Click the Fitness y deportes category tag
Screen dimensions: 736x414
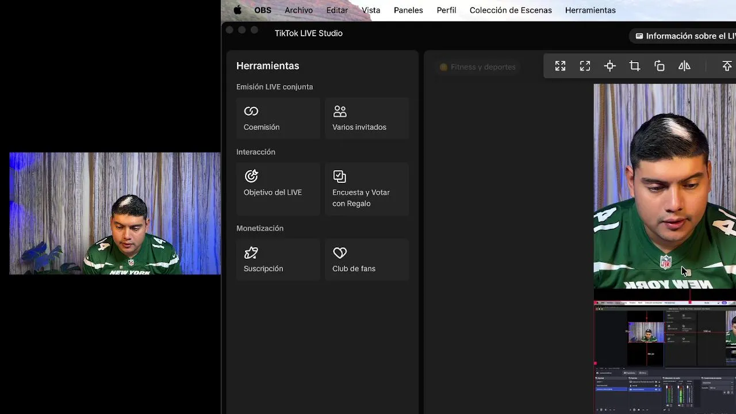477,67
